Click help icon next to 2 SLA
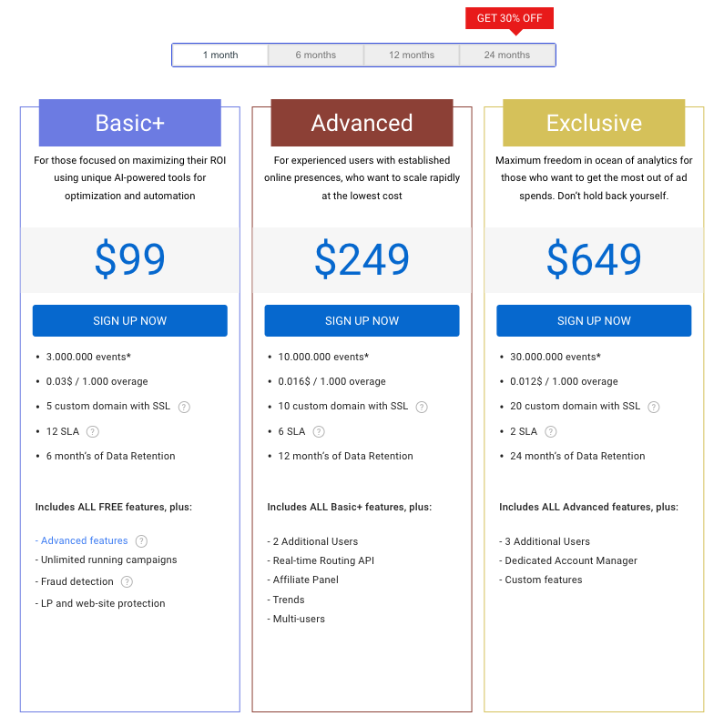The image size is (724, 726). [x=550, y=431]
